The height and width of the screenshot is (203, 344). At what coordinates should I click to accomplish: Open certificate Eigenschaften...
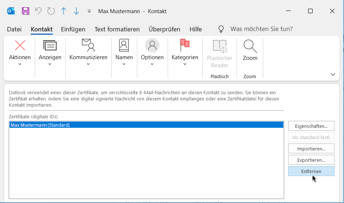(311, 126)
